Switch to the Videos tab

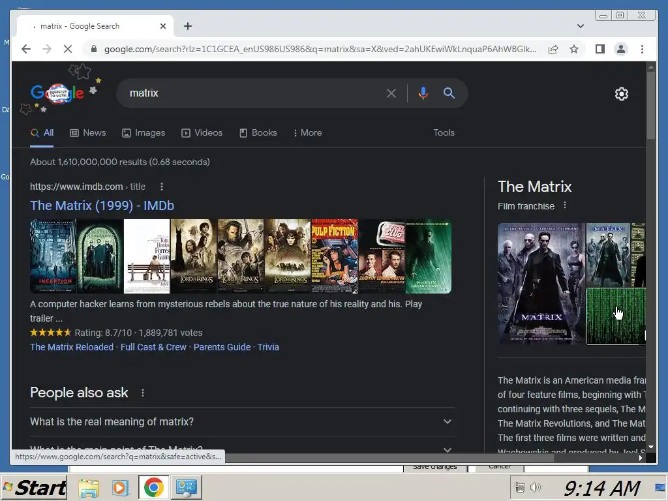[x=202, y=133]
